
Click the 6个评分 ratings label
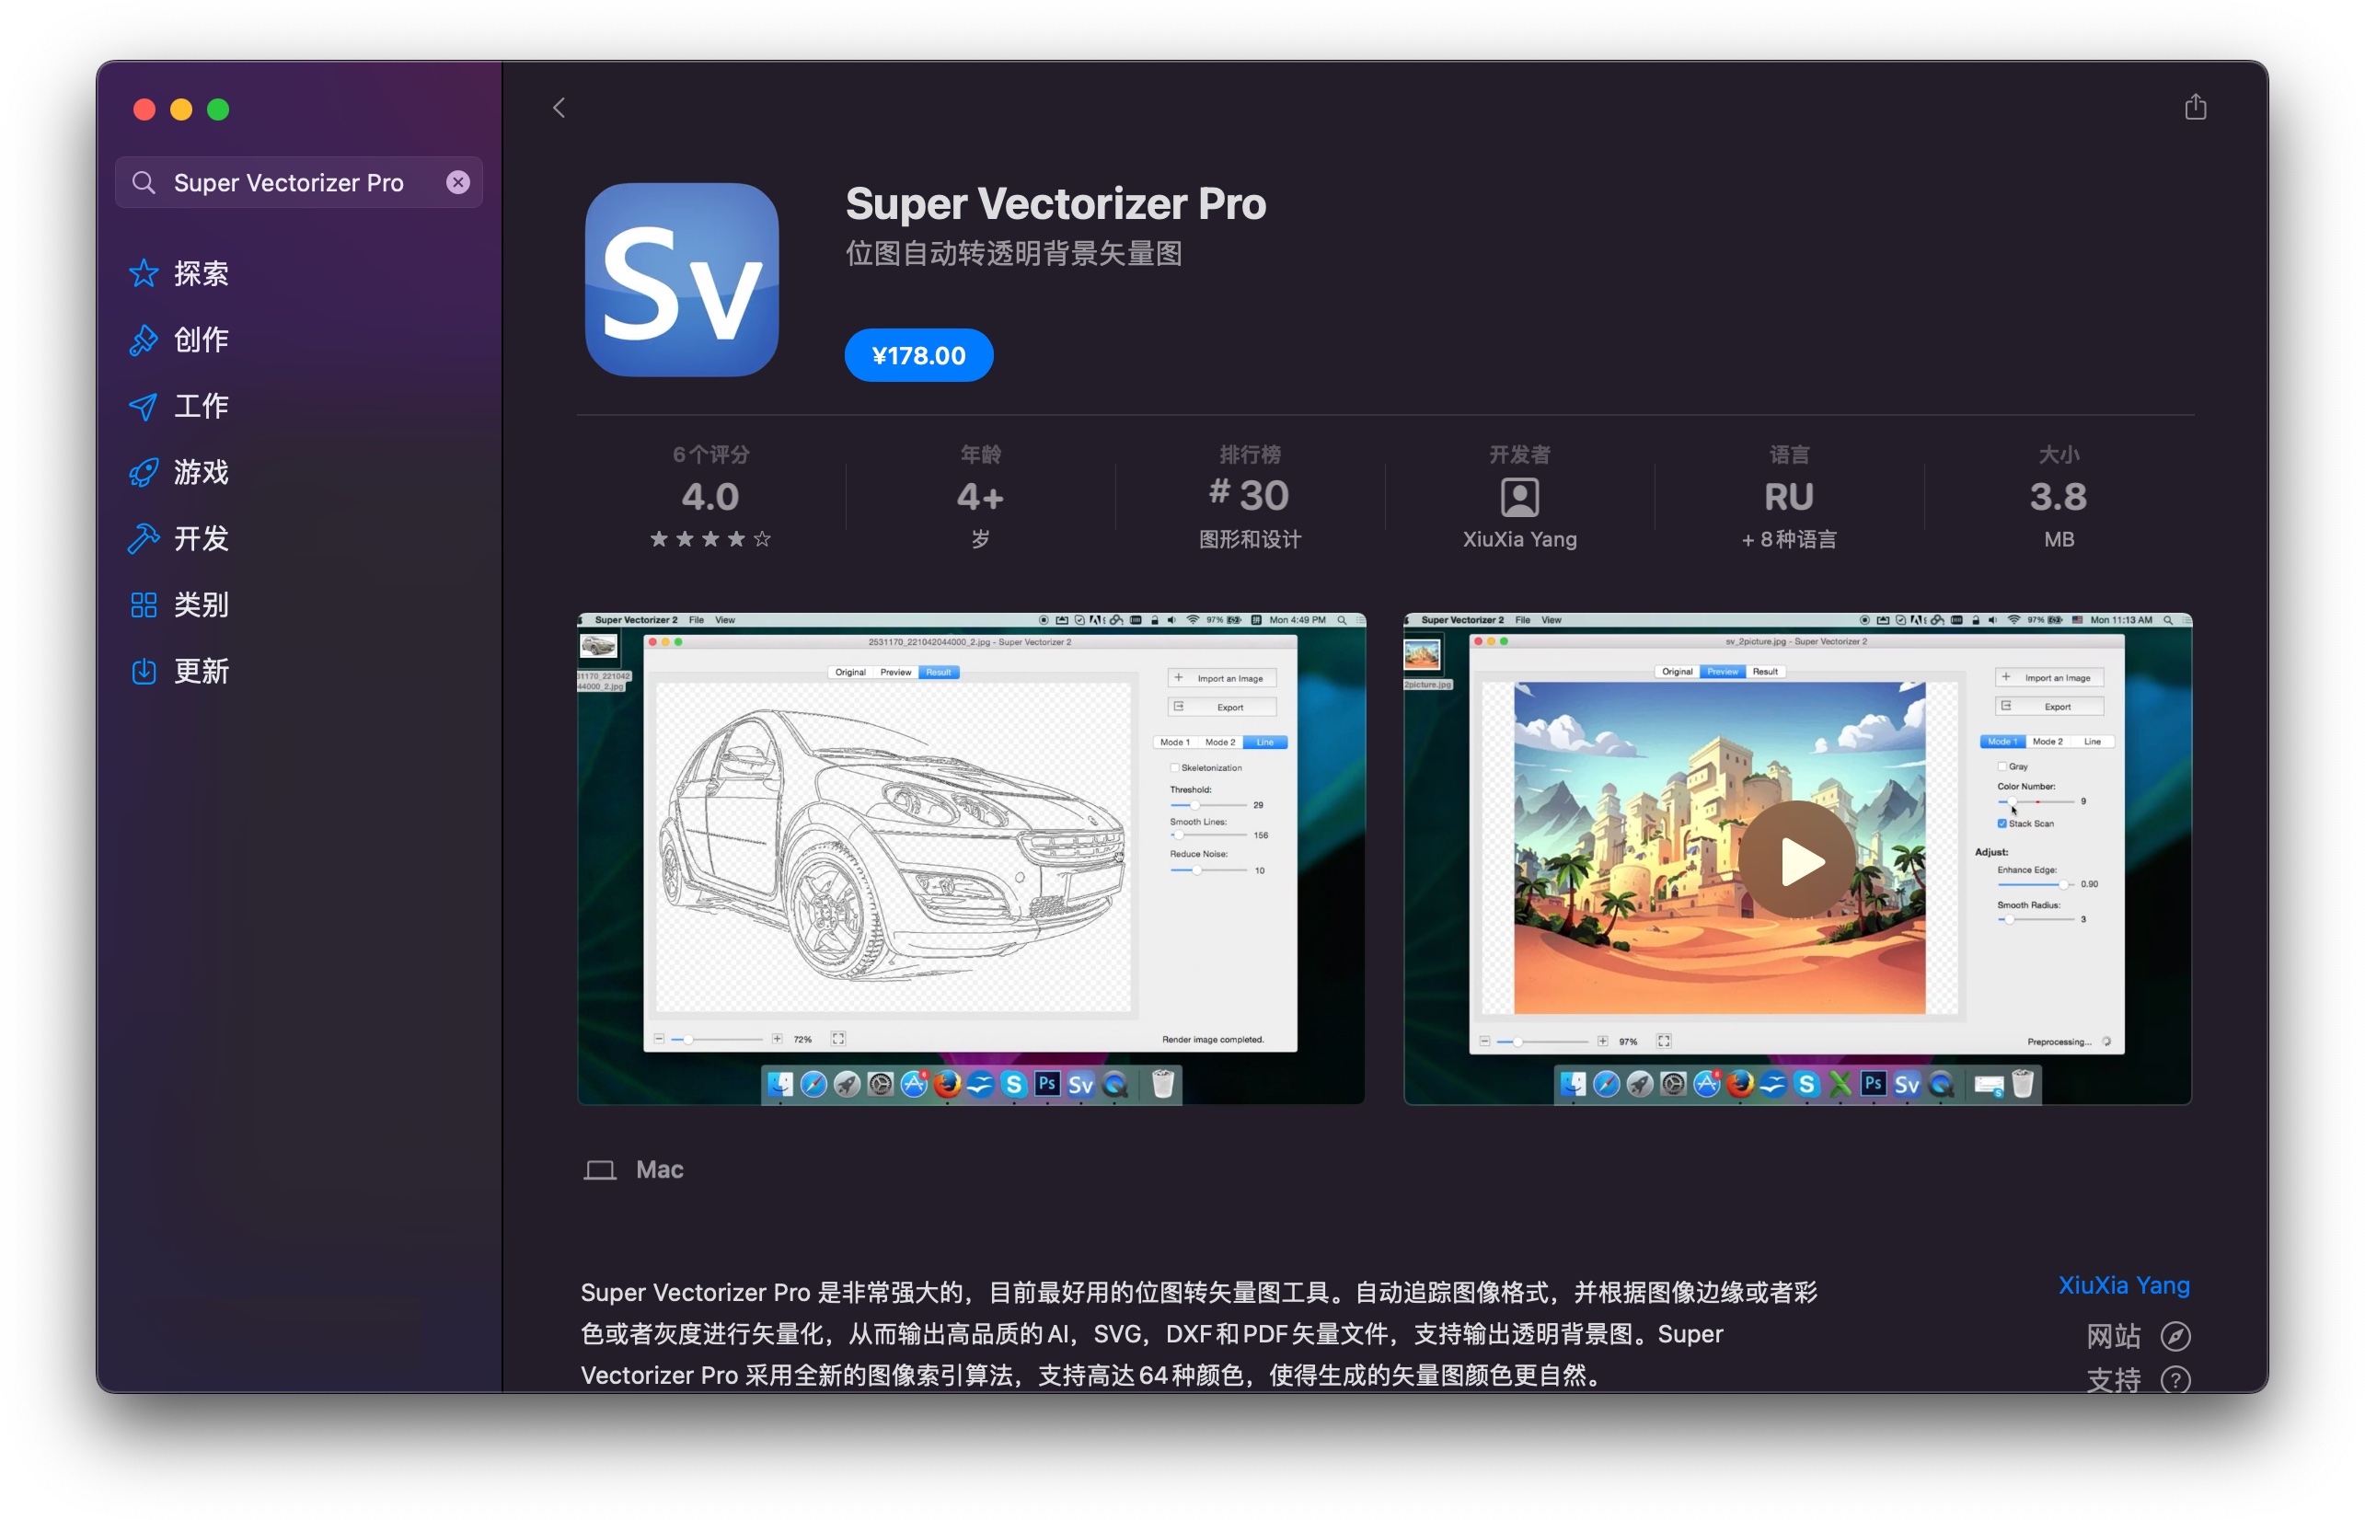click(x=710, y=454)
